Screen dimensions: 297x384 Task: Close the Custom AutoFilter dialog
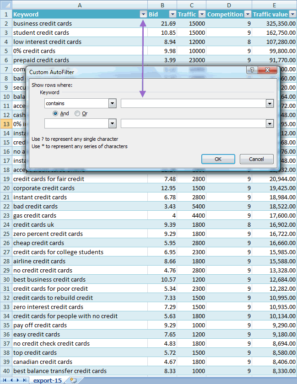click(267, 70)
